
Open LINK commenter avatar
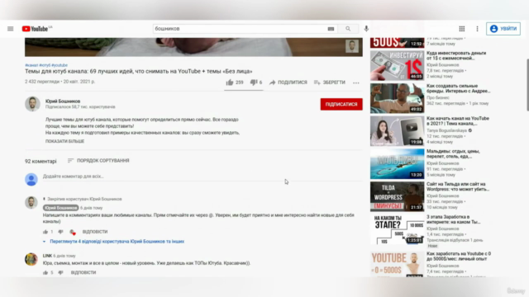click(31, 259)
